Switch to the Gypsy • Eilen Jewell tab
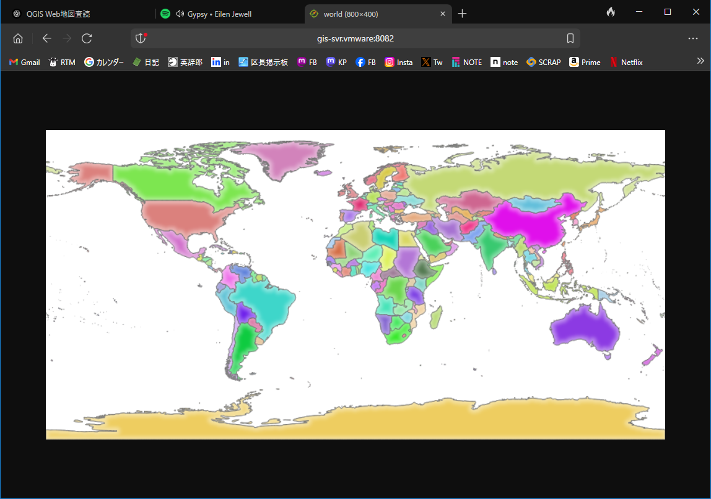The image size is (711, 499). (x=229, y=14)
